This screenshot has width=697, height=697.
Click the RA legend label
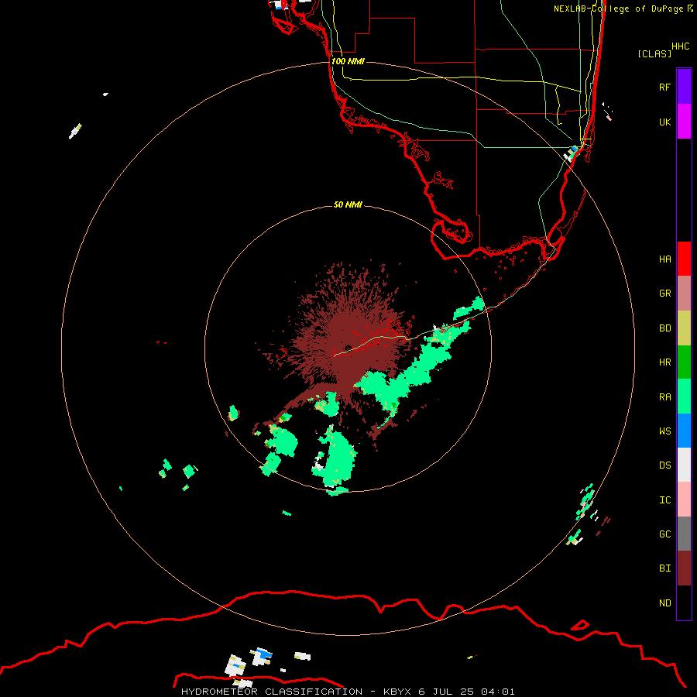click(x=665, y=397)
